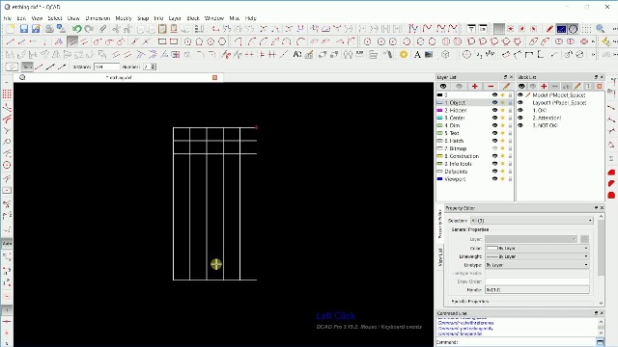Toggle visibility of layer 2. Hidden

pyautogui.click(x=494, y=110)
